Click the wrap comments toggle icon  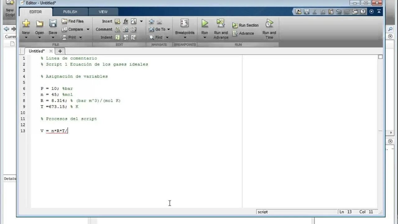pyautogui.click(x=133, y=29)
